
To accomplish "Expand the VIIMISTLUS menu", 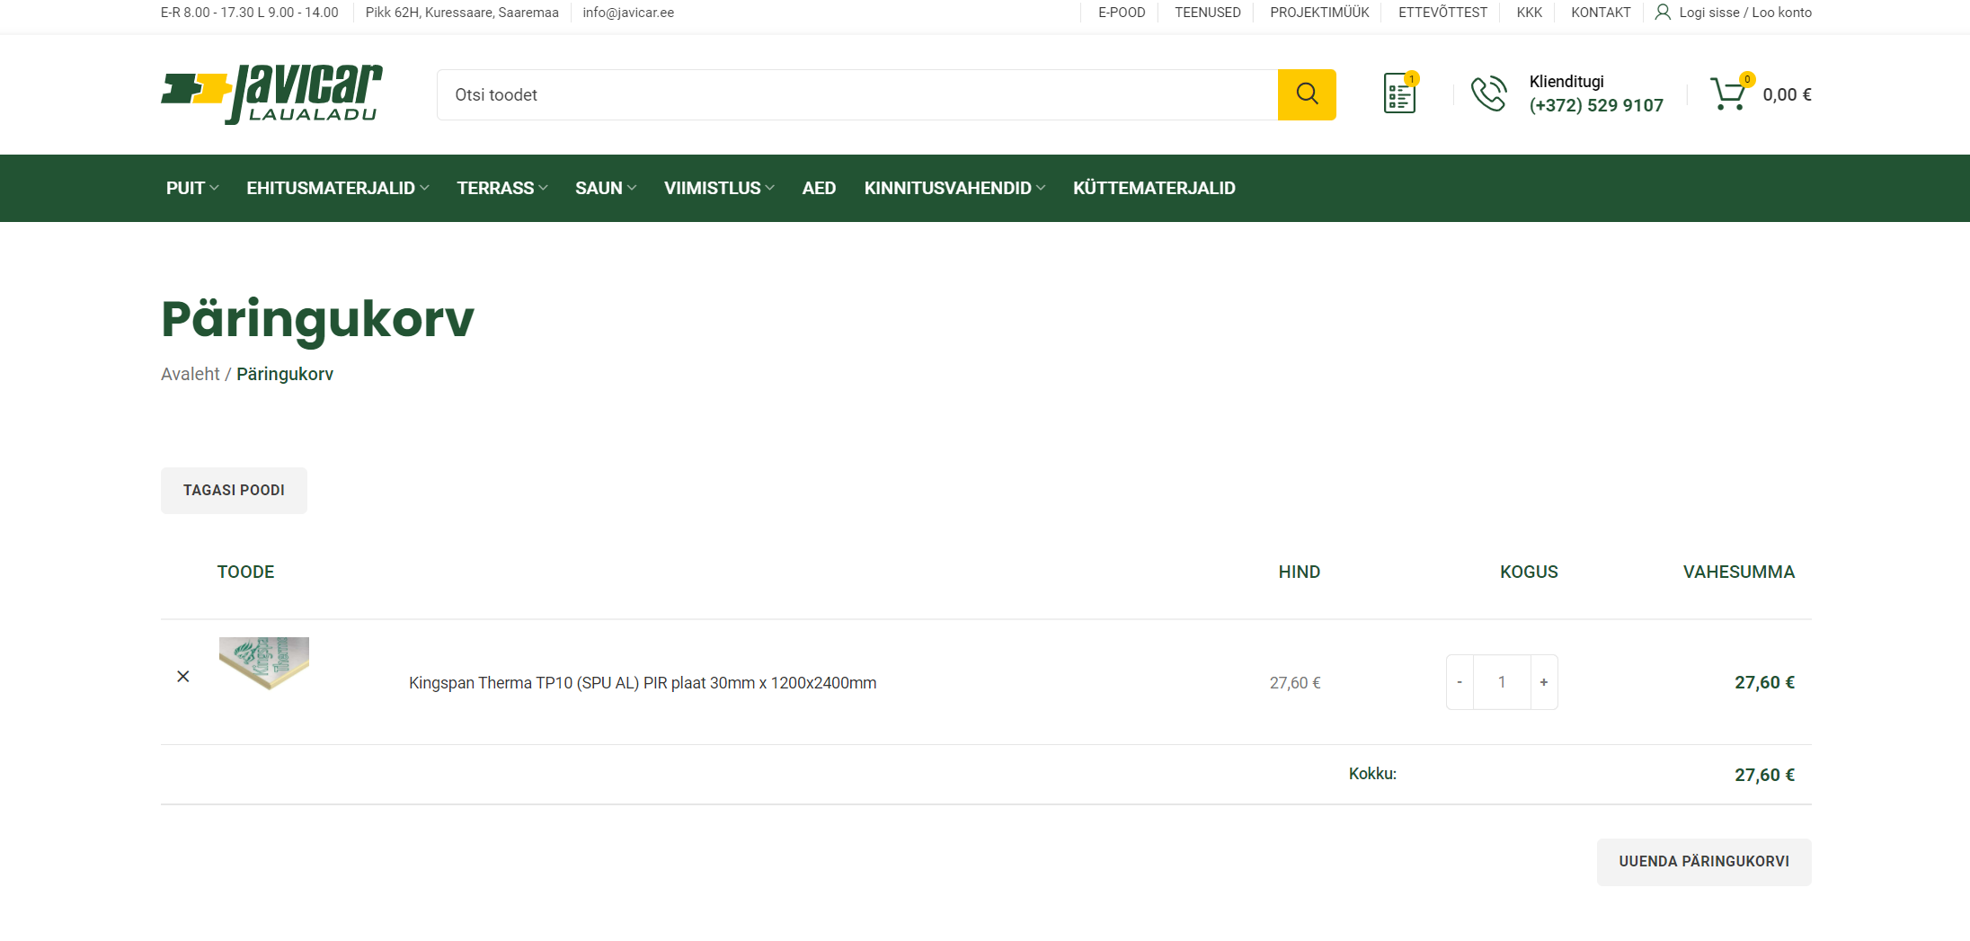I will [x=719, y=188].
